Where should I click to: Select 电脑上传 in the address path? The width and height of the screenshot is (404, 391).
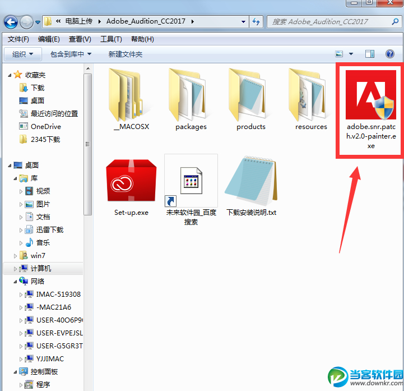click(x=78, y=21)
